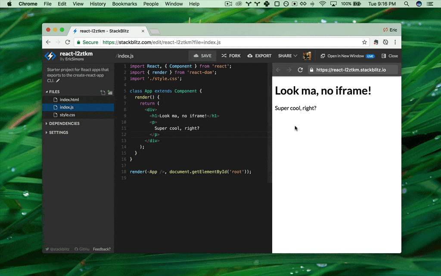Click the StackBlitz lightning bolt logo
The height and width of the screenshot is (276, 441).
[x=50, y=55]
